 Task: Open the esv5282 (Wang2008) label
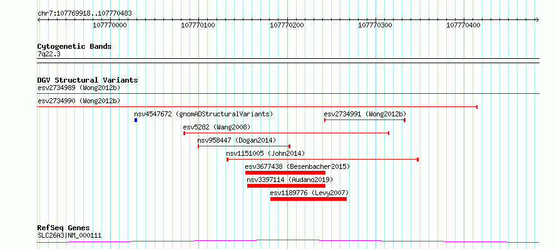tap(217, 127)
